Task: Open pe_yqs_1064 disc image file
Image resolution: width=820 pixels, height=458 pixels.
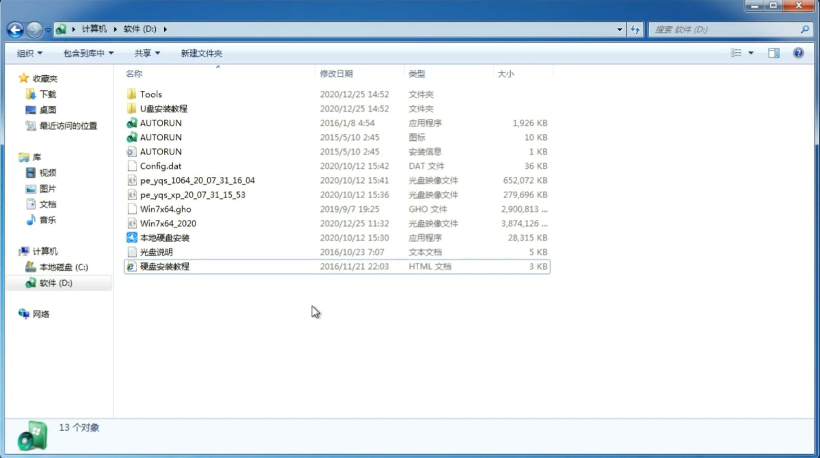Action: tap(198, 180)
